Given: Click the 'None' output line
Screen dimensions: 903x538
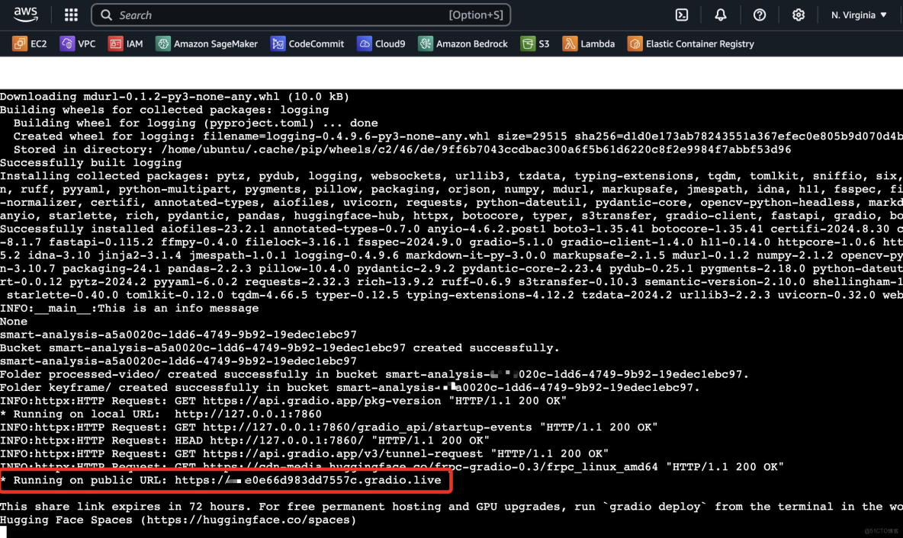Looking at the screenshot, I should [14, 321].
